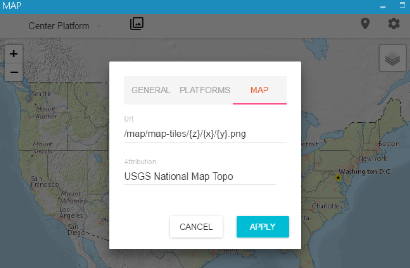
Task: Switch to the Platforms tab
Action: click(x=205, y=90)
